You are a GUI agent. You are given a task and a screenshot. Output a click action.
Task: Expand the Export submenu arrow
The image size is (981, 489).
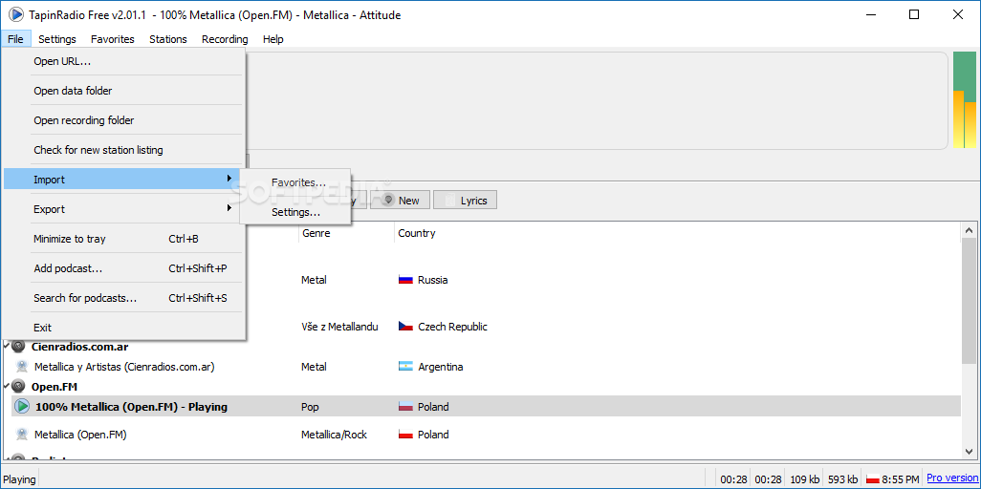pos(229,208)
